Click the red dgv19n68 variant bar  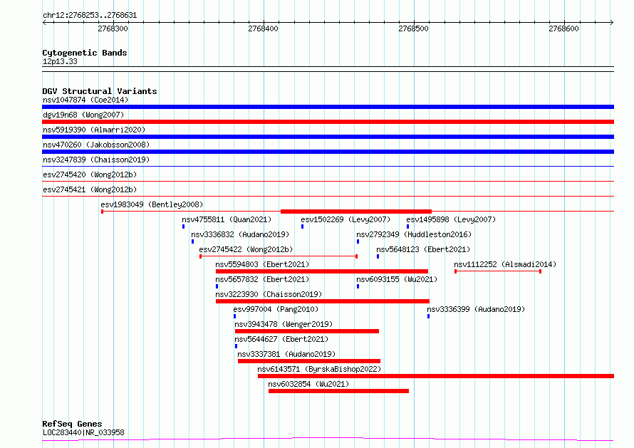pos(328,122)
